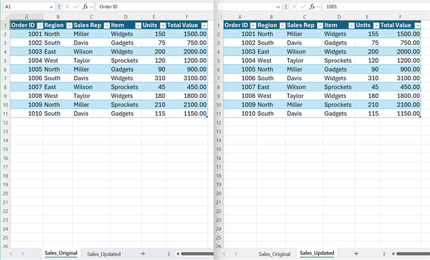
Task: Click Total Value 2100.00 in right window
Action: (x=400, y=105)
